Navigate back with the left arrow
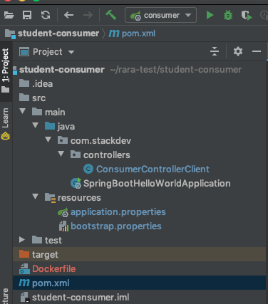Viewport: 268px width, 304px height. pos(68,16)
